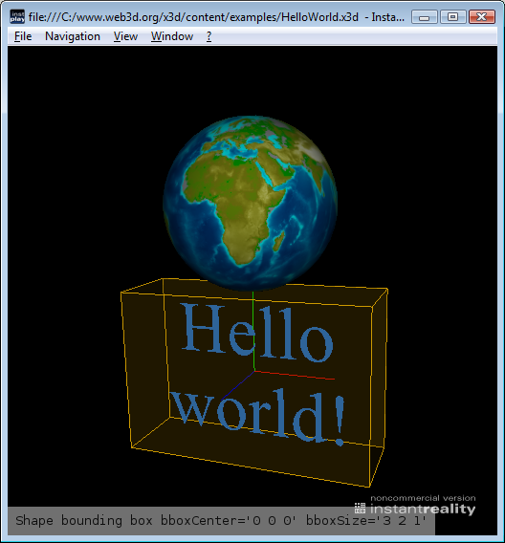Open the Navigation menu
Viewport: 505px width, 543px height.
[73, 36]
